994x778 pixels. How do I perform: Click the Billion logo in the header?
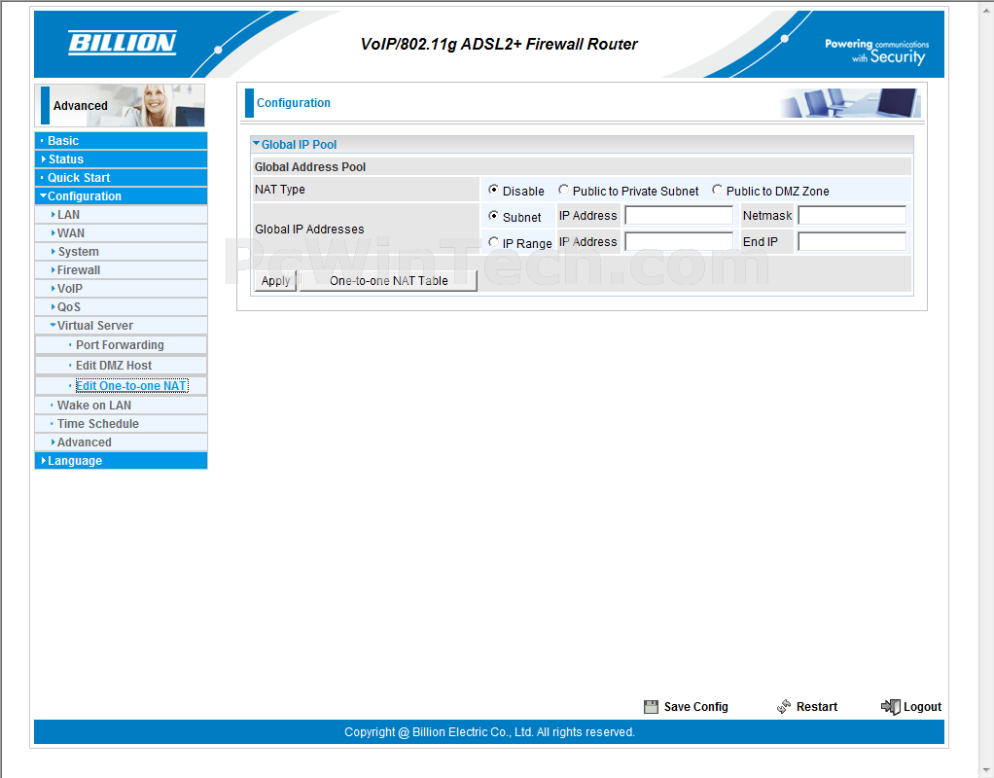click(x=123, y=43)
